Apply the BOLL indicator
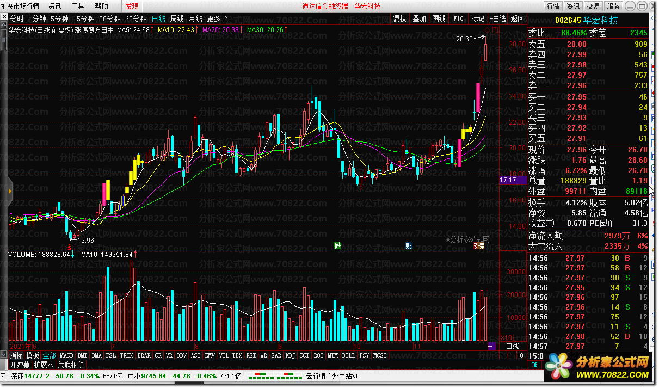659x388 pixels. pyautogui.click(x=349, y=355)
